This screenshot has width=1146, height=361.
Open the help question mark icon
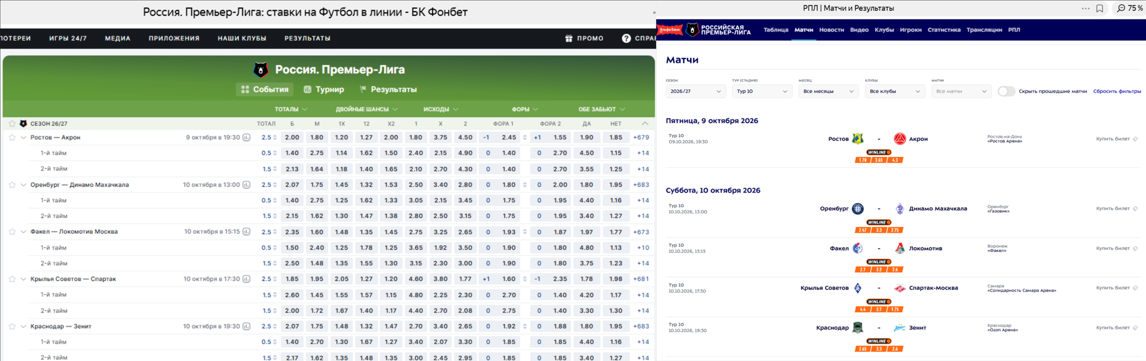coord(626,38)
